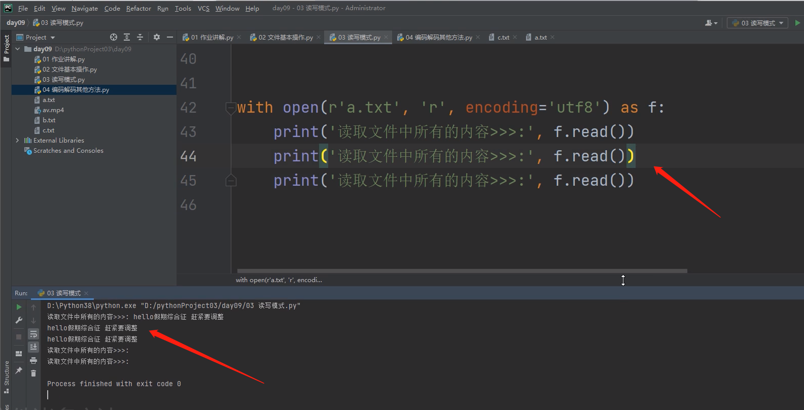Close the c.txt editor tab
The image size is (804, 410).
tap(515, 37)
